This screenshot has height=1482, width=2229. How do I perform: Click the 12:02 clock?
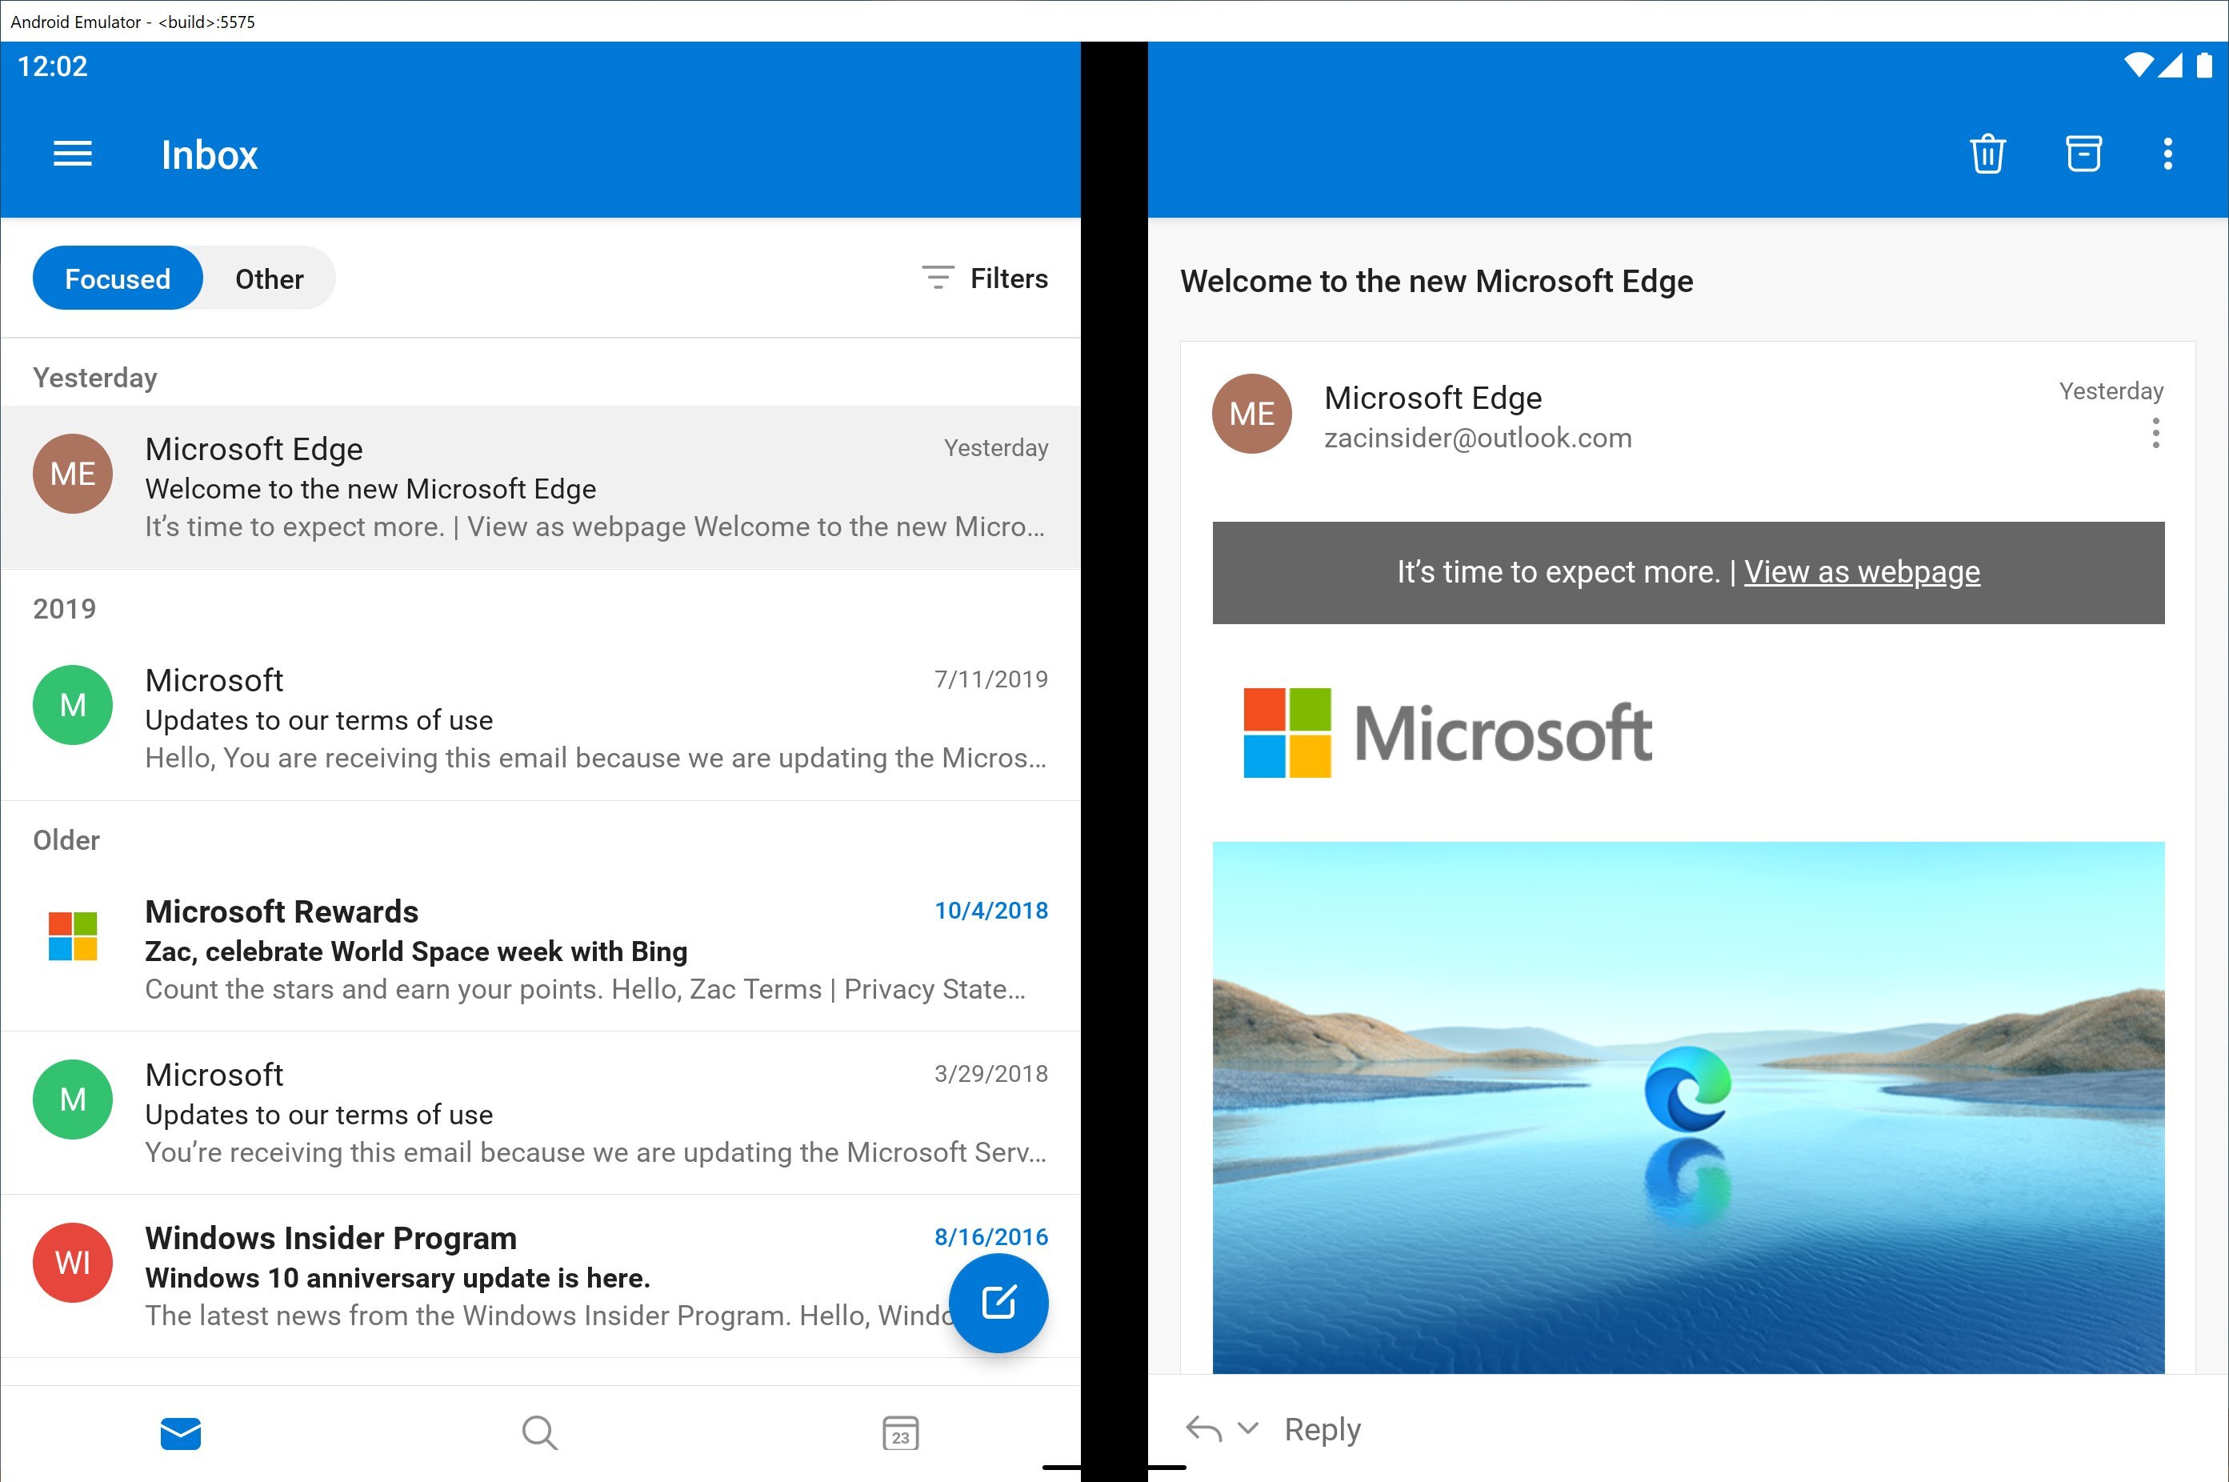point(53,66)
